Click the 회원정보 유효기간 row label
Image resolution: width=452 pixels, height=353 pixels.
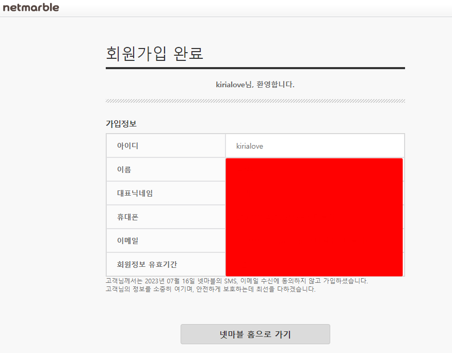pyautogui.click(x=147, y=264)
